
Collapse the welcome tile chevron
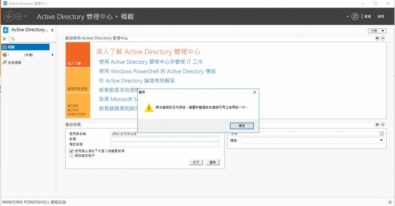pos(383,38)
